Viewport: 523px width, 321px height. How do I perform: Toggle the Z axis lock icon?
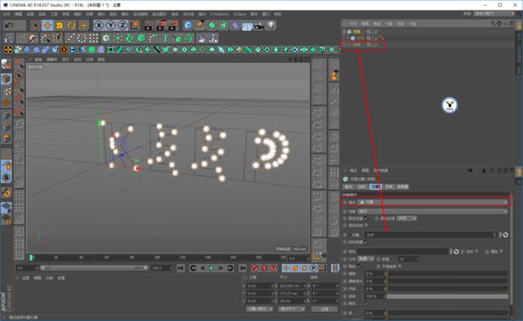(x=123, y=25)
